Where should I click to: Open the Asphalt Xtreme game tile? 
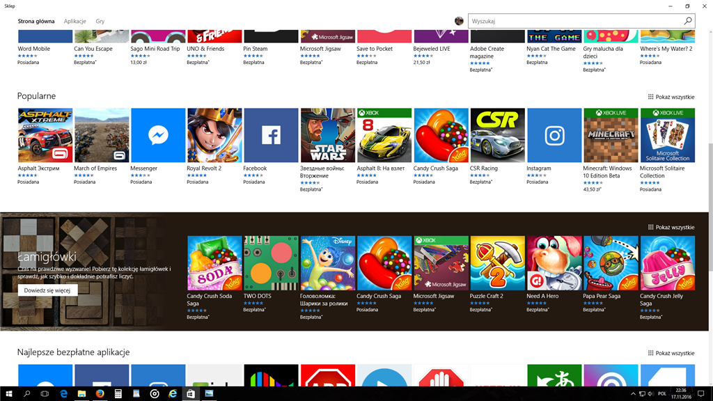(45, 135)
